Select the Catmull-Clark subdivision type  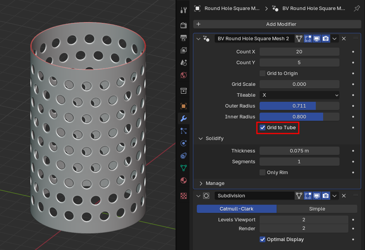click(236, 209)
